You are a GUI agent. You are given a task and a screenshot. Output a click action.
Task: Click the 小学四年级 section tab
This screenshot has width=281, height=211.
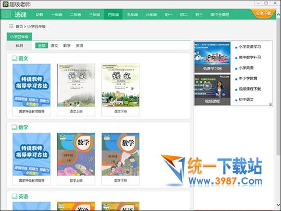click(19, 37)
